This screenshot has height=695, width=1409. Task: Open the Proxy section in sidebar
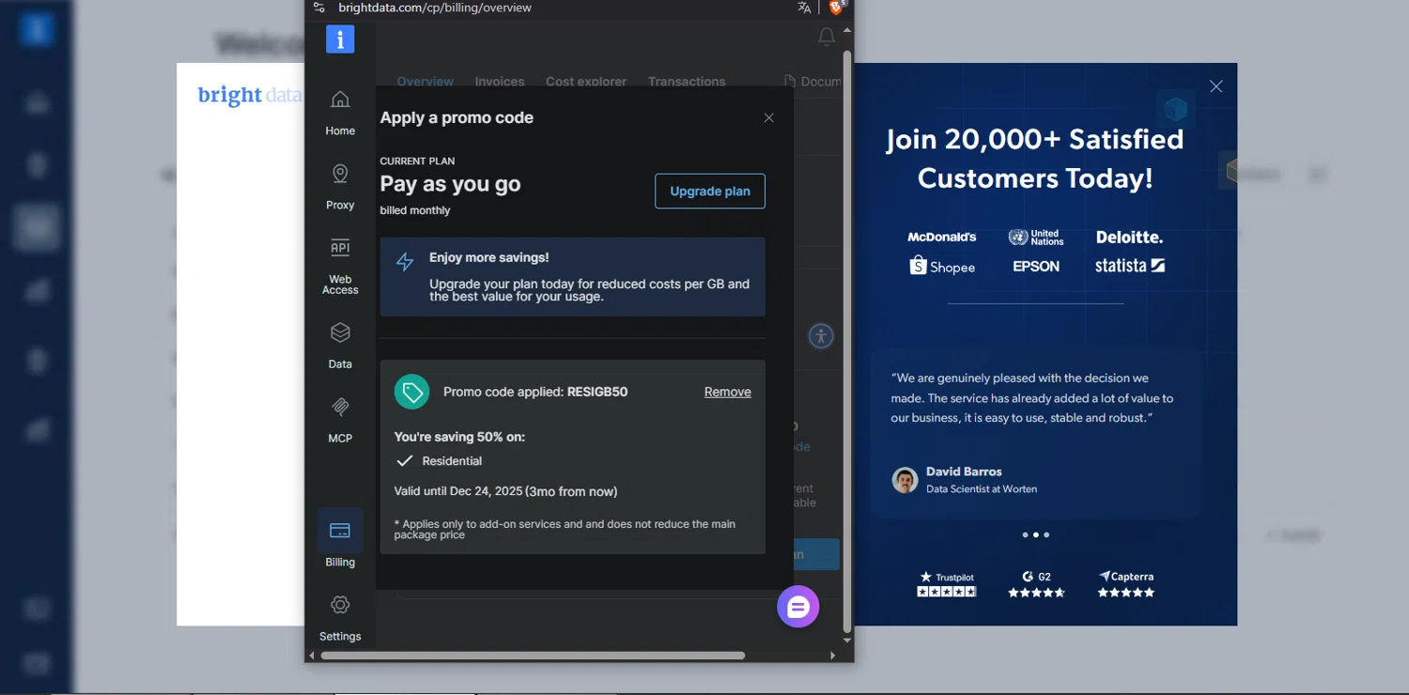click(x=340, y=186)
